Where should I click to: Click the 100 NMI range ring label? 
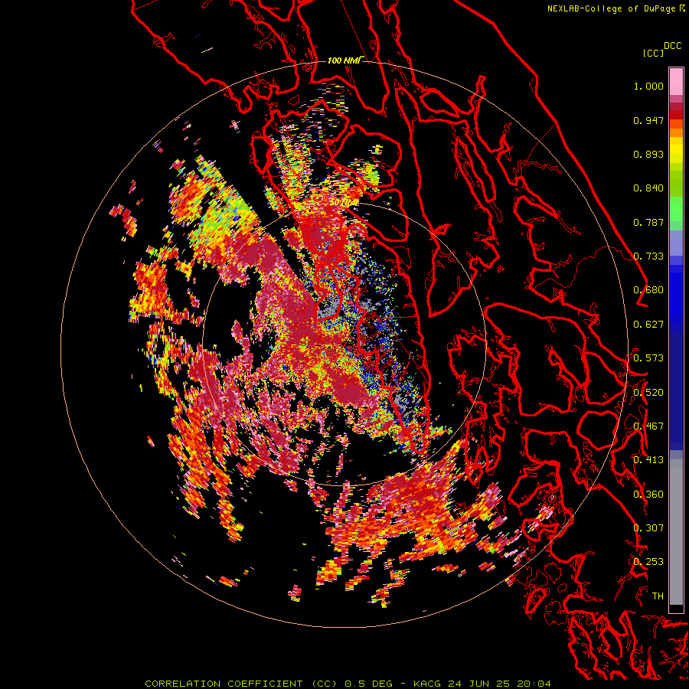coord(344,60)
